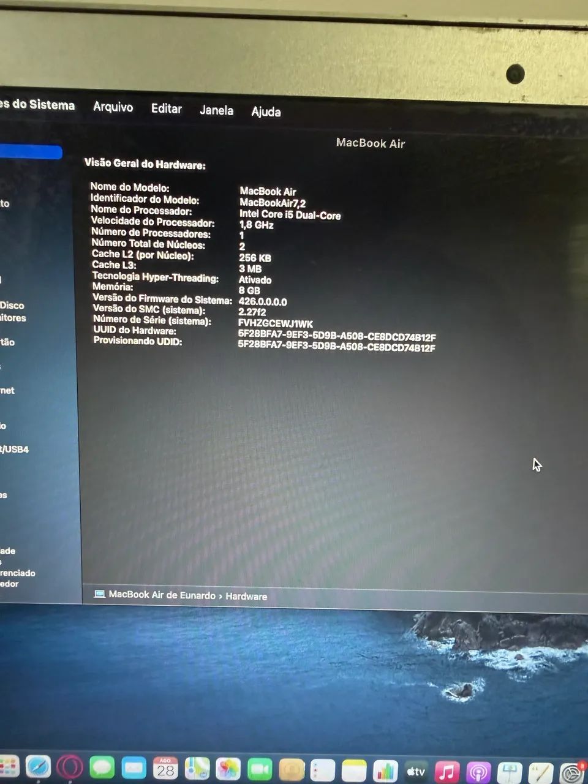Click the '256 KB' L2 cache value
The image size is (588, 784).
255,258
